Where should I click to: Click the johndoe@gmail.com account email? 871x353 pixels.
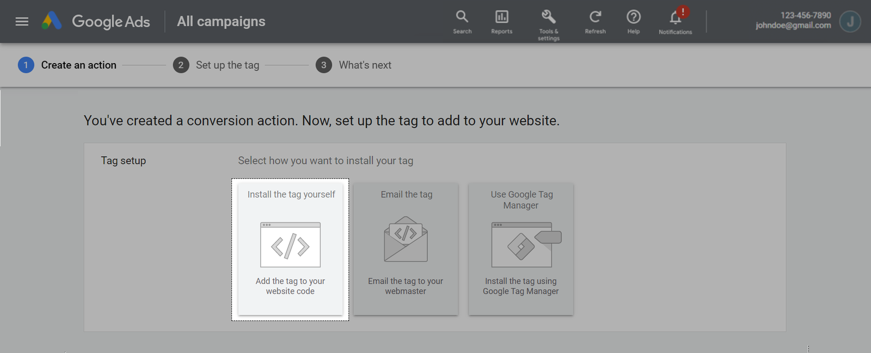coord(793,26)
